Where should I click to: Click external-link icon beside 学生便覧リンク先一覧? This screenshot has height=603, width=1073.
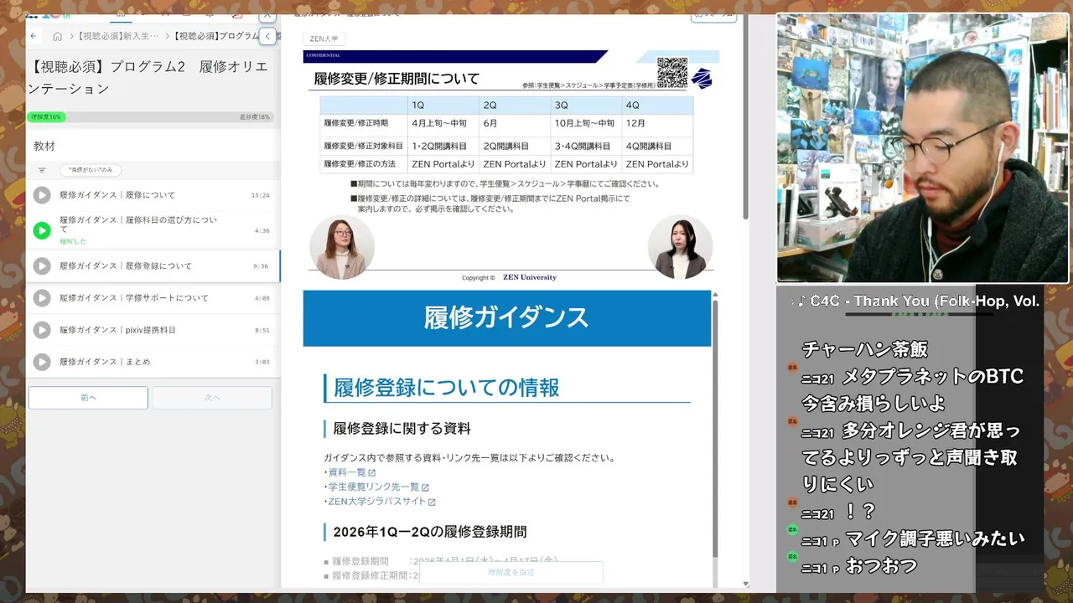tap(425, 487)
